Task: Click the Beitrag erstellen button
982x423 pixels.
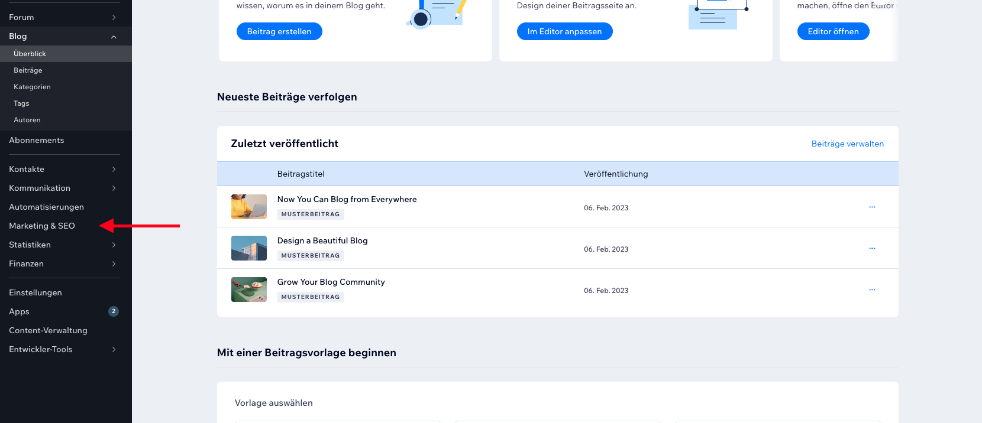Action: click(279, 31)
